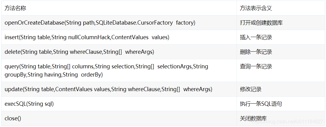Click the query method's first line
This screenshot has height=127, width=326.
point(106,67)
